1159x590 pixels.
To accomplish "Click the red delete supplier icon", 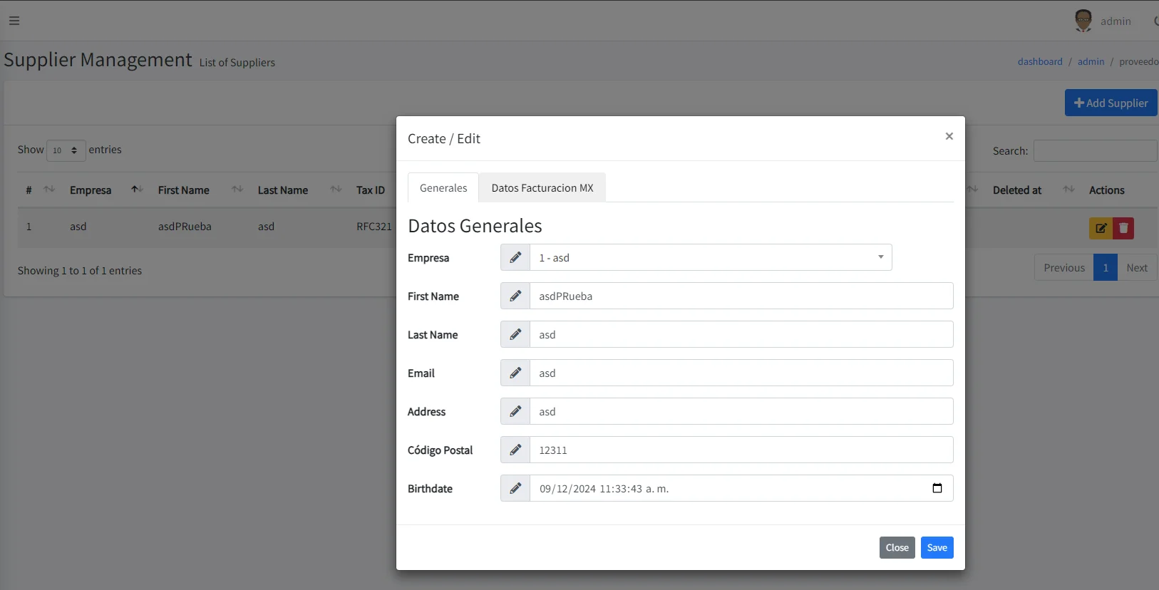I will coord(1123,228).
